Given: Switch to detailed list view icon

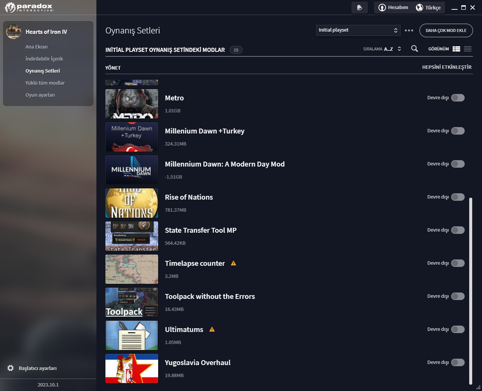Looking at the screenshot, I should (x=456, y=49).
